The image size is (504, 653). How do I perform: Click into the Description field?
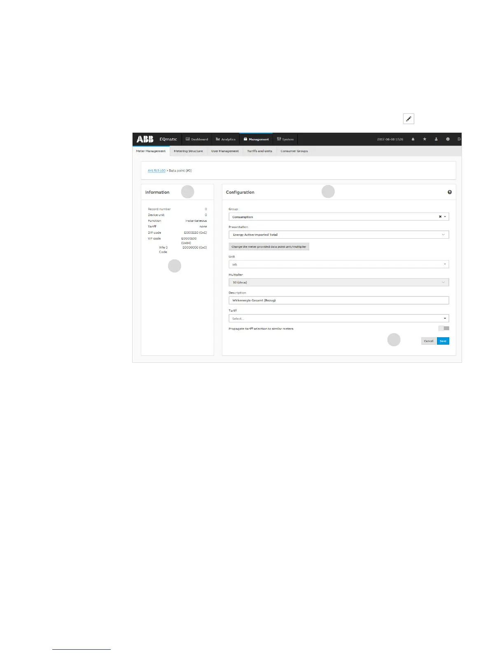coord(338,300)
